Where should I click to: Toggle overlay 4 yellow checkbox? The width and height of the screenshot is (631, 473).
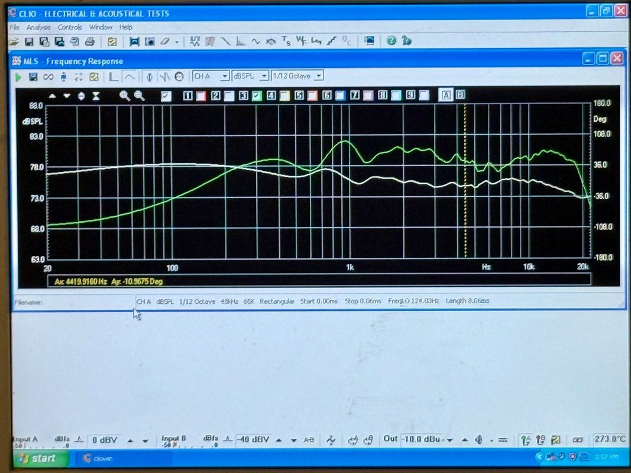[x=284, y=96]
